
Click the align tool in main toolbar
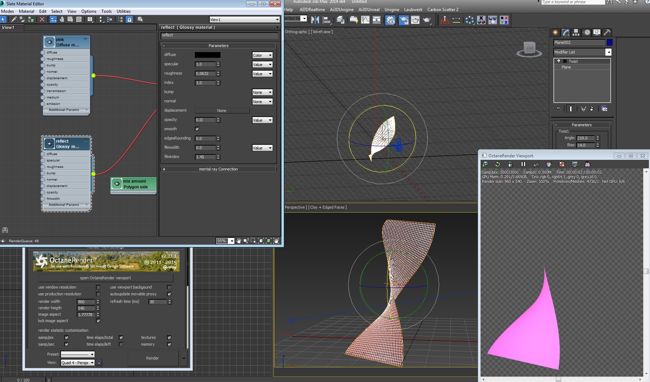point(327,20)
